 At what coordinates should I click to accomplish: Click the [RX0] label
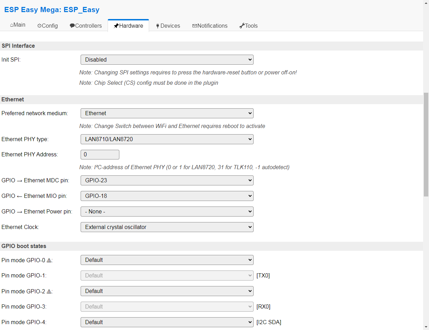click(263, 307)
